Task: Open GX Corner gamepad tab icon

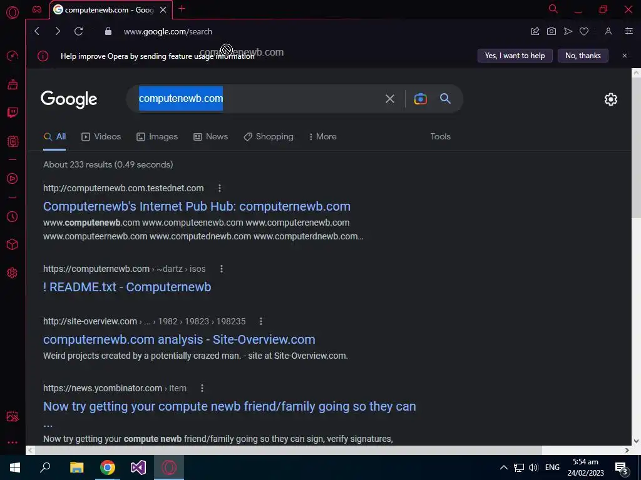Action: pos(37,9)
